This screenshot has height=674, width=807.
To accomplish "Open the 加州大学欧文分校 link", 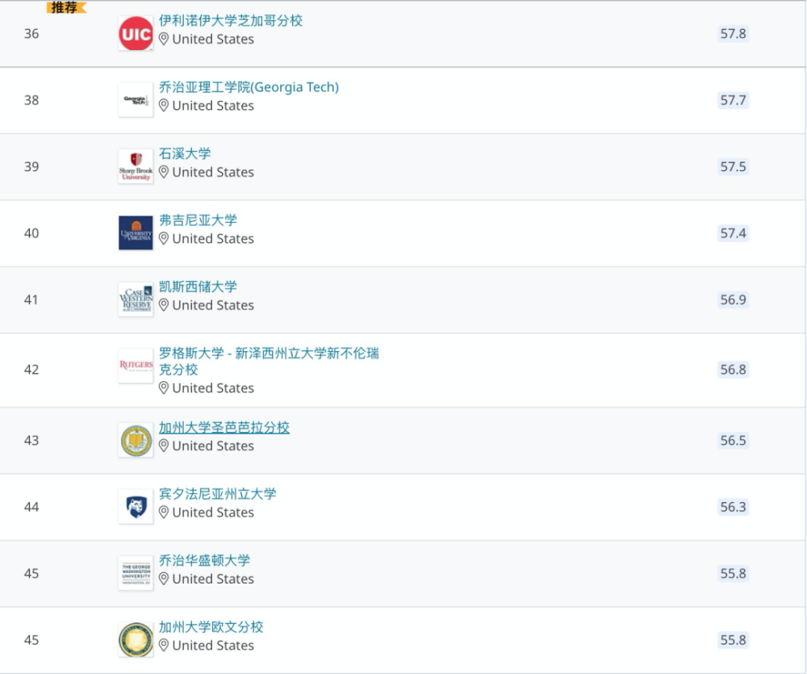I will tap(211, 626).
